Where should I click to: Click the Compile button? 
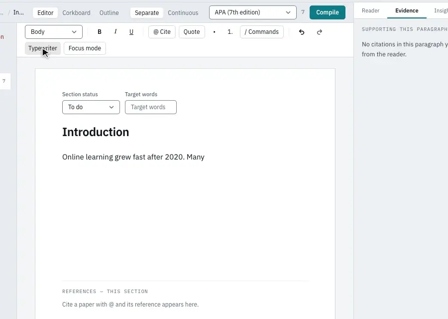pyautogui.click(x=328, y=12)
